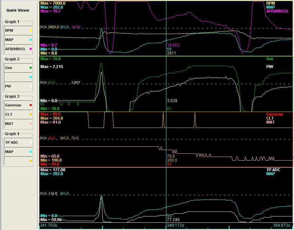Viewport: 294px width, 230px height.
Task: Select the TP ADC channel in Graph 4
Action: pyautogui.click(x=16, y=142)
